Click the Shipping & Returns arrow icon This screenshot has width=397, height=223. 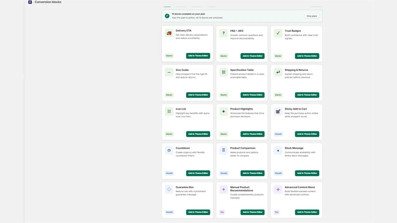point(278,72)
